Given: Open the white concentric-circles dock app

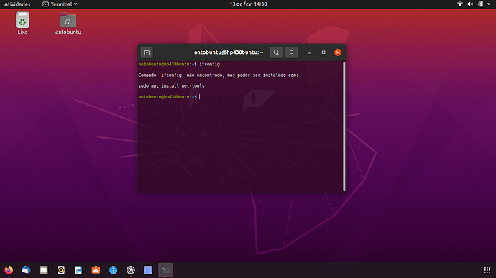Looking at the screenshot, I should coord(131,270).
